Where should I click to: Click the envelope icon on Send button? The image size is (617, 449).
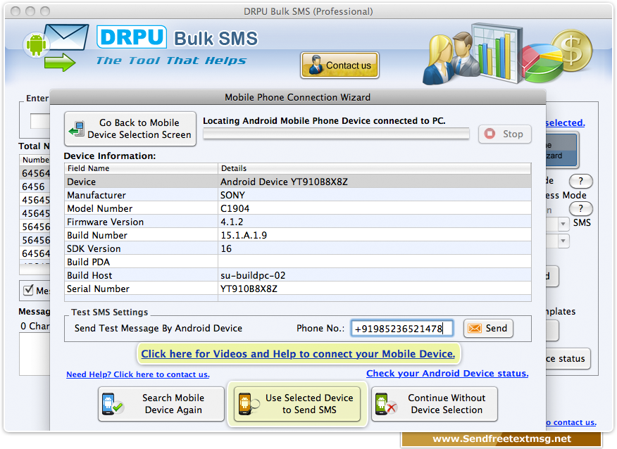point(475,328)
